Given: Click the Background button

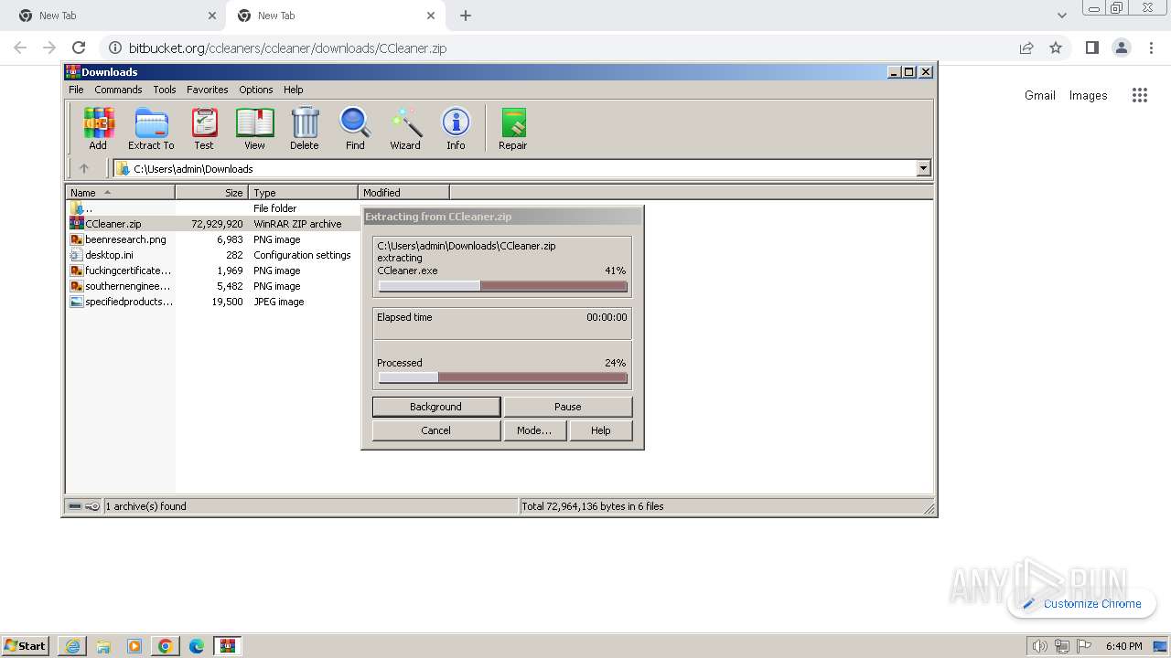Looking at the screenshot, I should point(436,407).
